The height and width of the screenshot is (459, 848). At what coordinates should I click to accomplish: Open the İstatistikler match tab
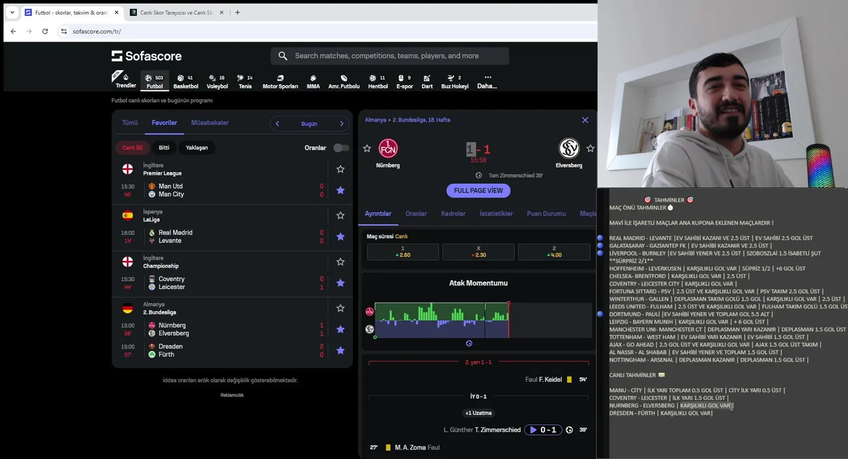coord(496,214)
